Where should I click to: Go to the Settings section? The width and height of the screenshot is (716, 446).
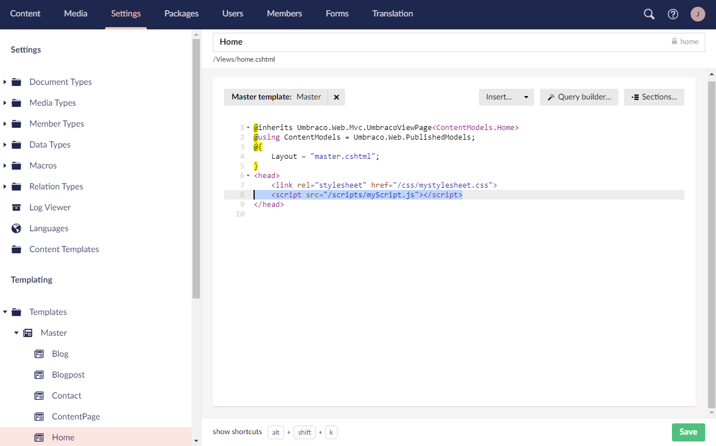coord(126,14)
